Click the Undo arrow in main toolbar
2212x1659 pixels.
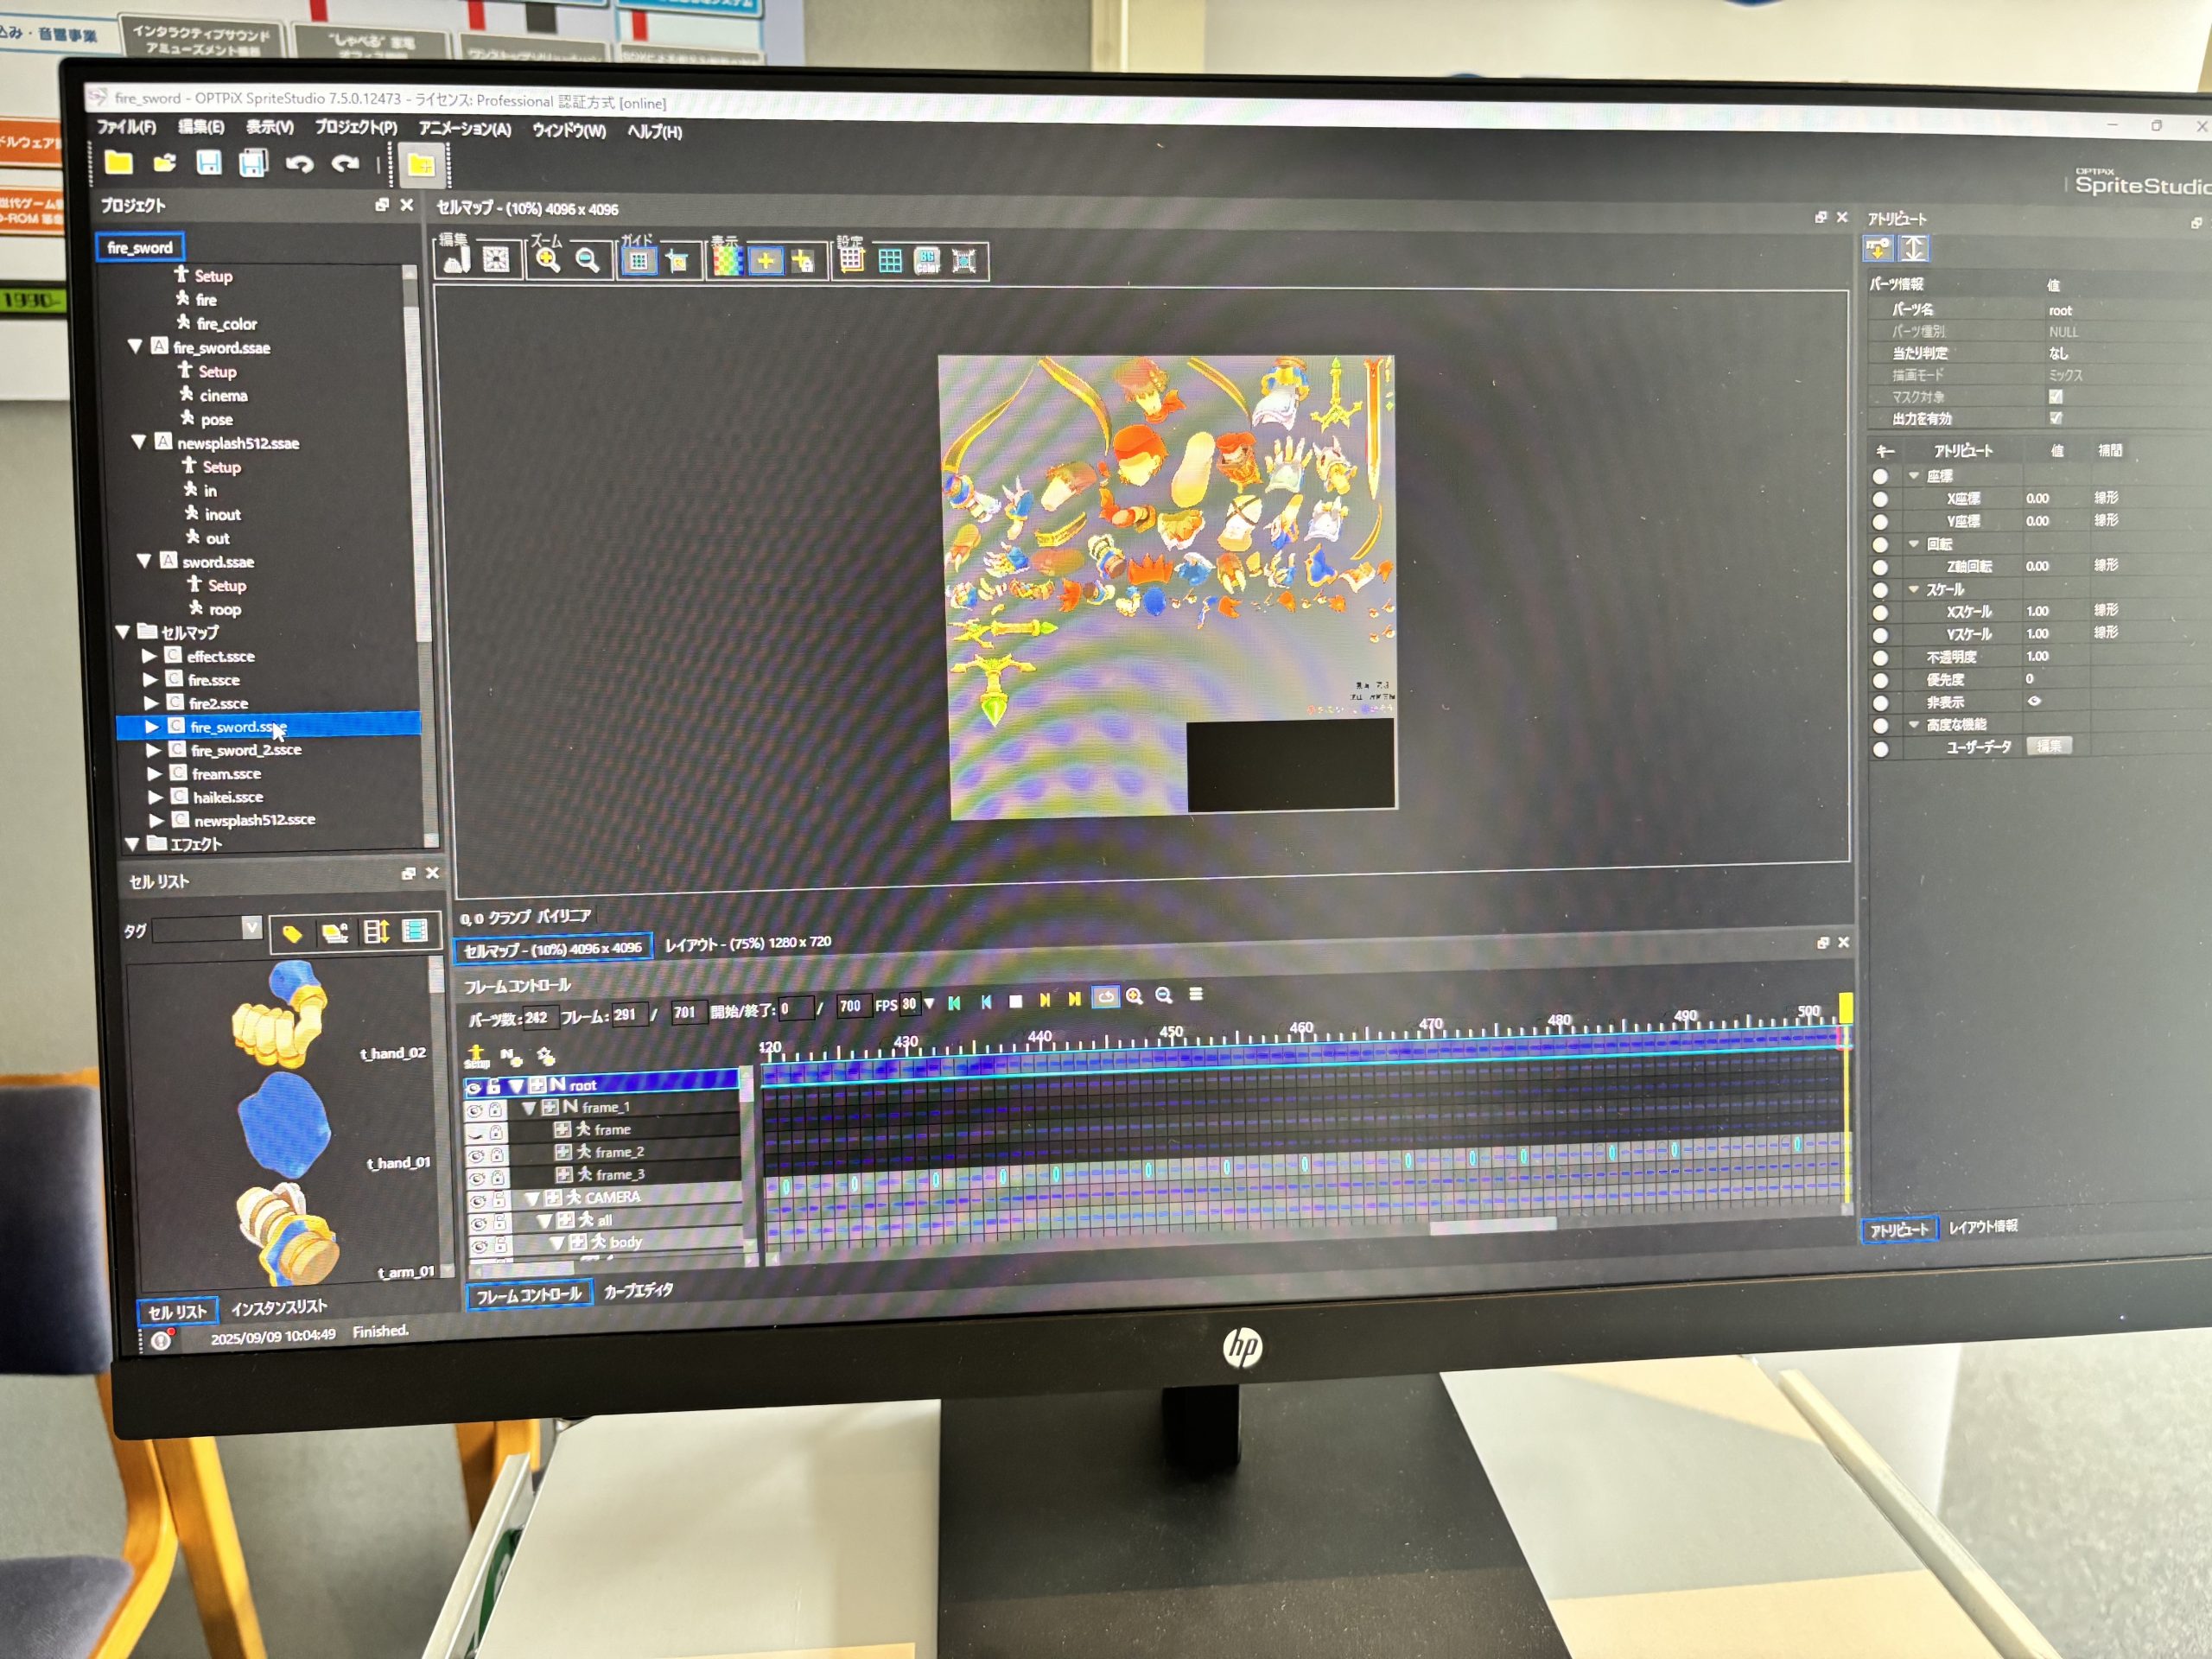[299, 164]
